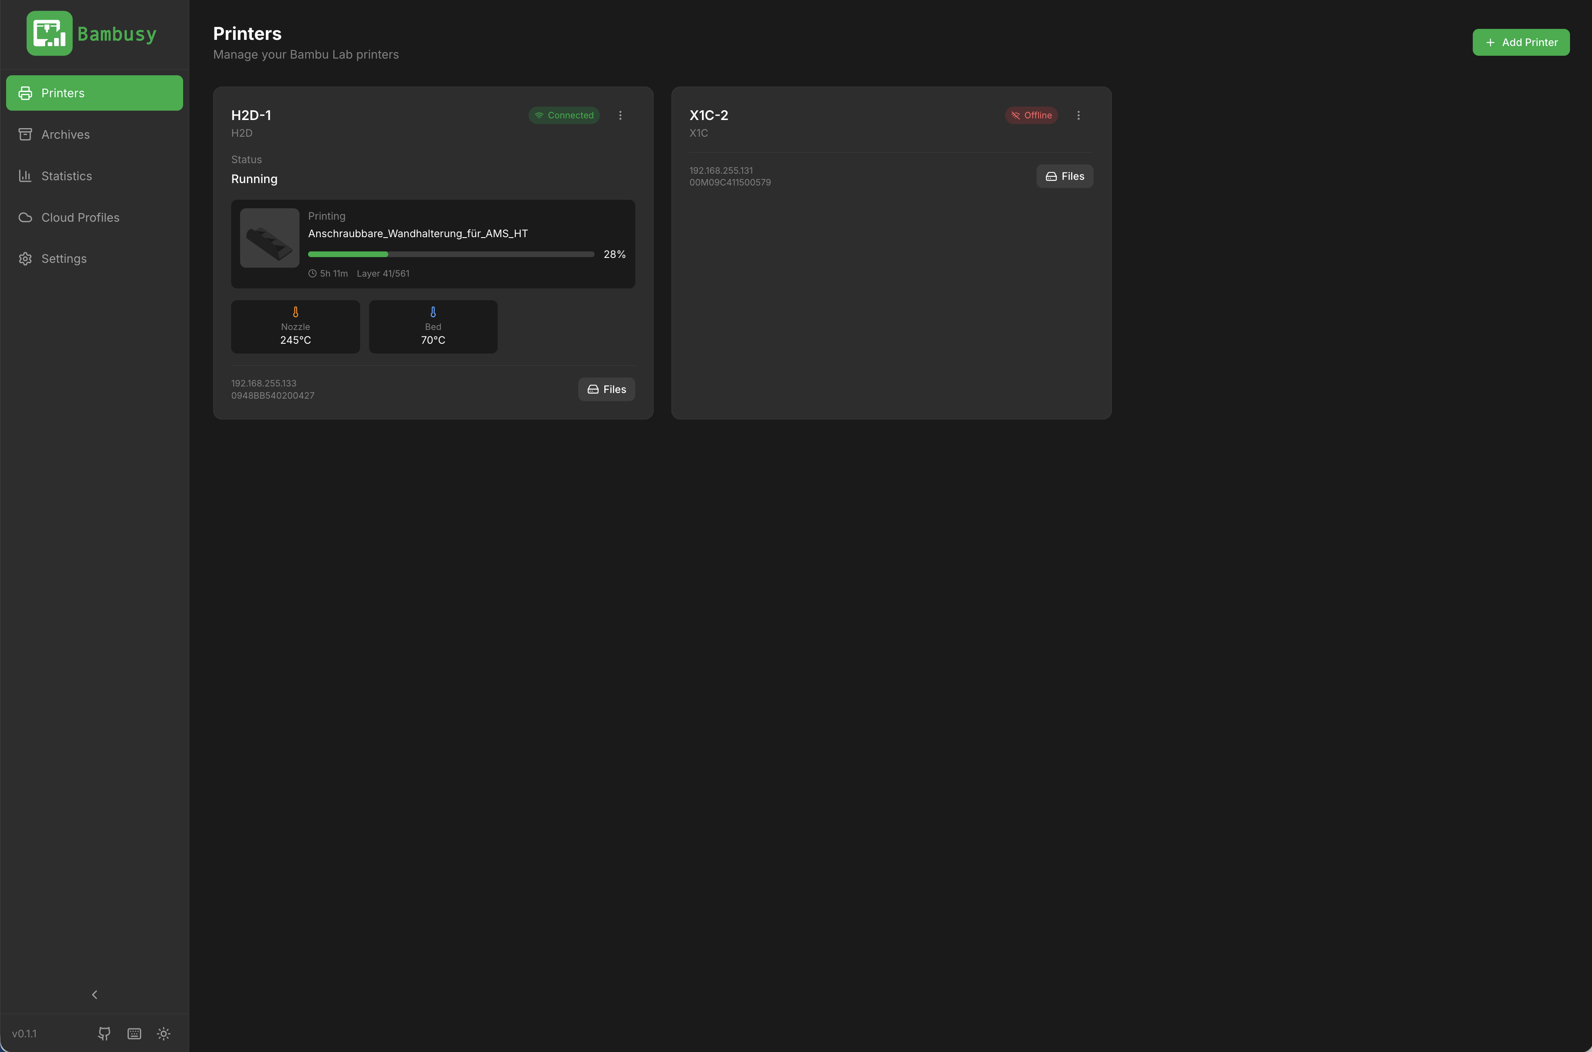Click the v0.1.1 version label
Screen dimensions: 1592x1052
pos(24,1034)
